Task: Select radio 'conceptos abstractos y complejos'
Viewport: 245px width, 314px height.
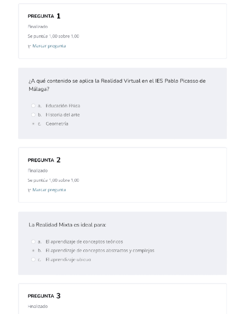Action: pyautogui.click(x=33, y=251)
